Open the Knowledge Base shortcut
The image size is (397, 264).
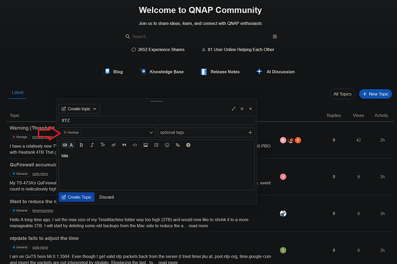(x=162, y=72)
